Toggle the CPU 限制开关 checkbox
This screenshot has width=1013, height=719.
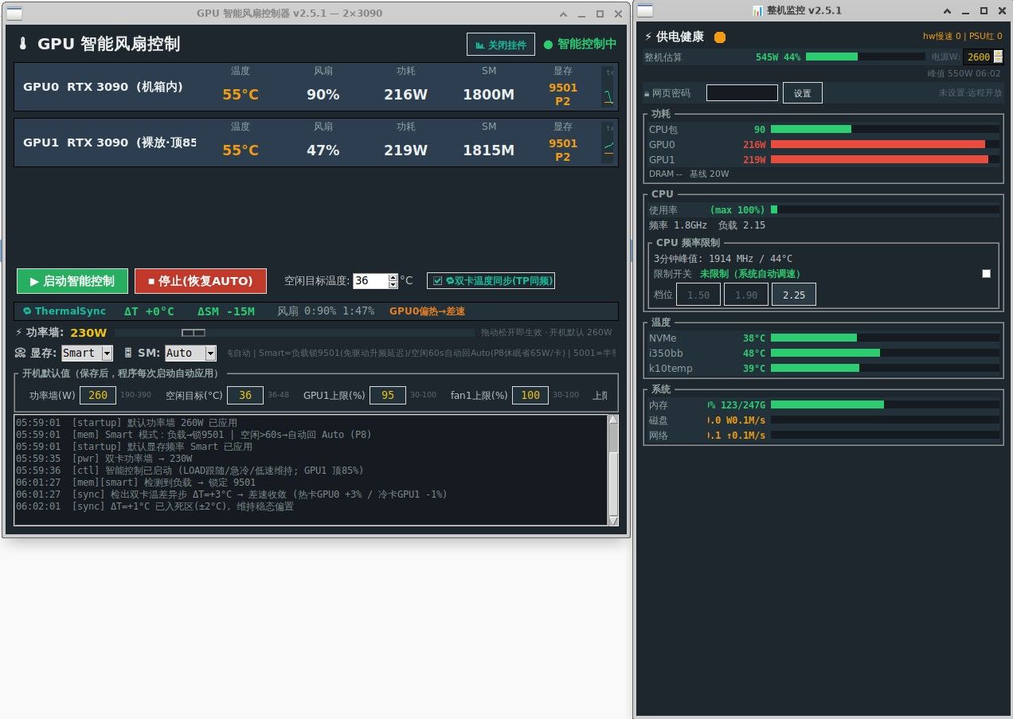coord(987,273)
